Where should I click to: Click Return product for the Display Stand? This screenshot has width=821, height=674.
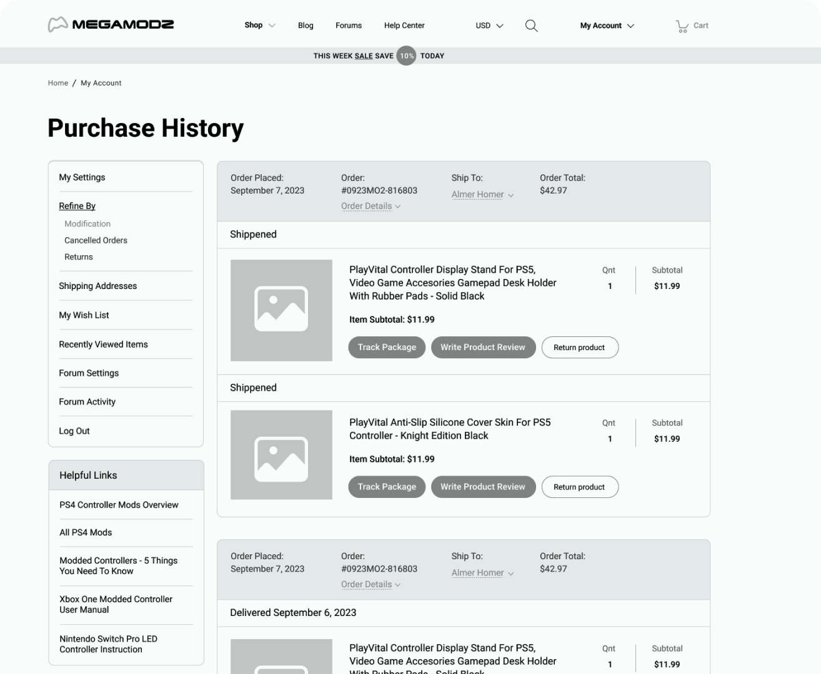[579, 348]
